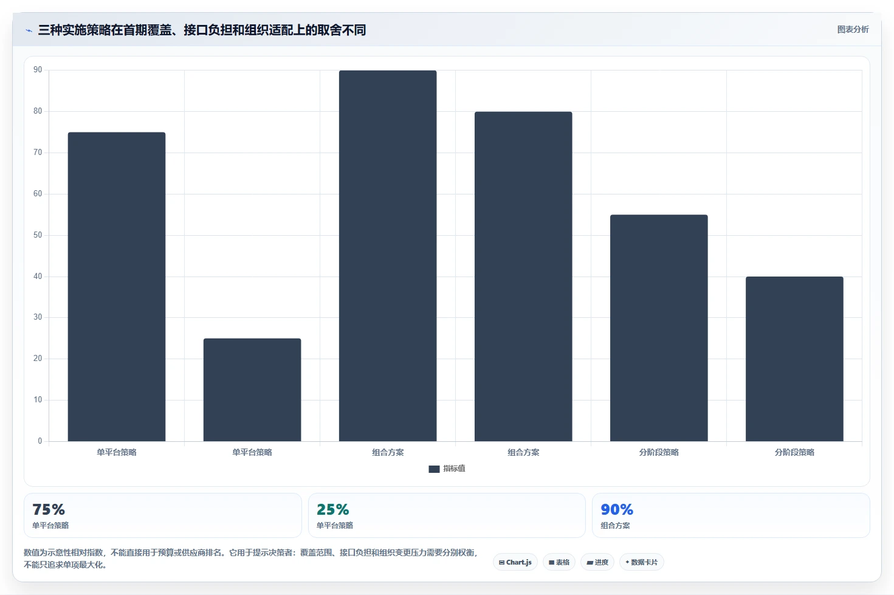Click the y-axis tick label 90
894x595 pixels.
click(38, 70)
